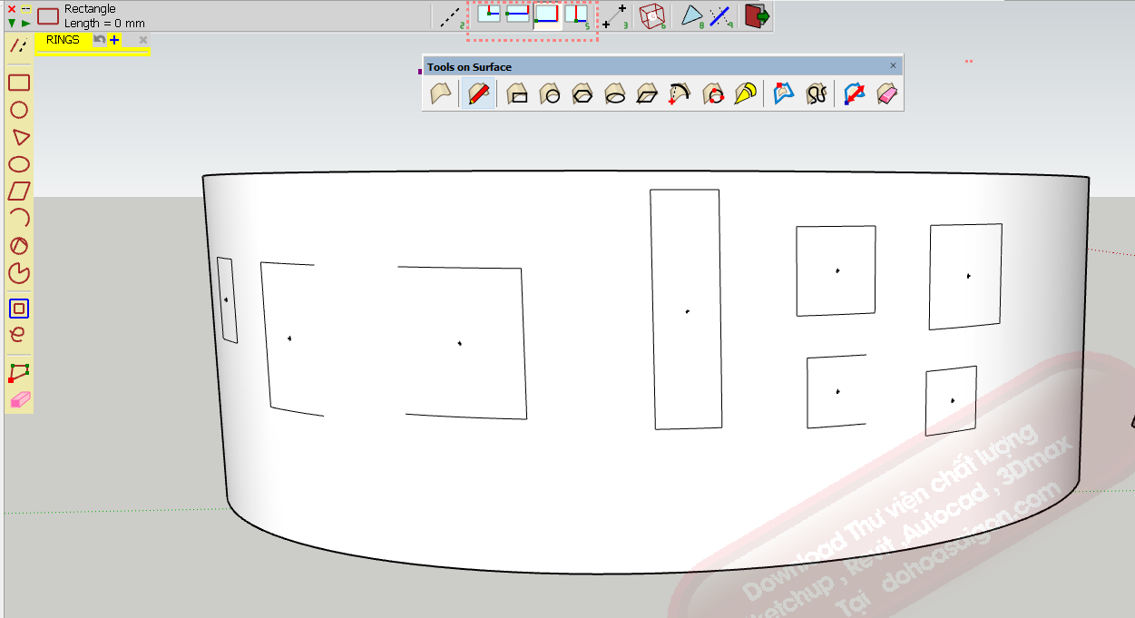This screenshot has width=1135, height=618.
Task: Choose the Polygon on Surface tool
Action: click(582, 93)
